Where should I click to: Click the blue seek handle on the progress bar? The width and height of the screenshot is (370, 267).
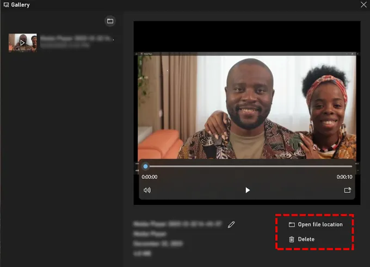(146, 166)
